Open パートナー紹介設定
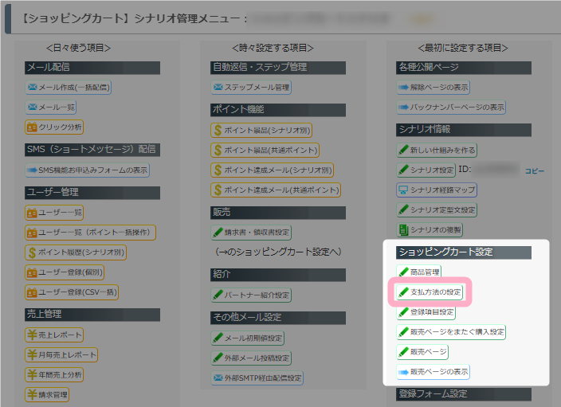 click(251, 295)
